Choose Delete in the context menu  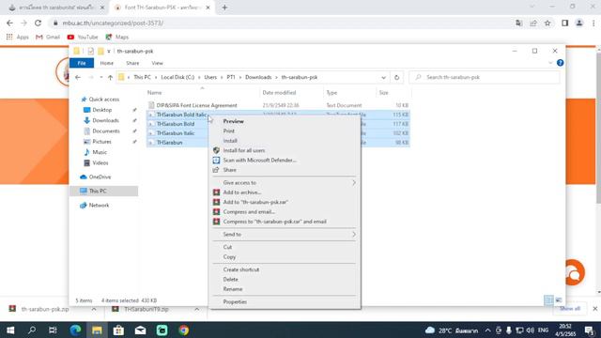coord(230,280)
